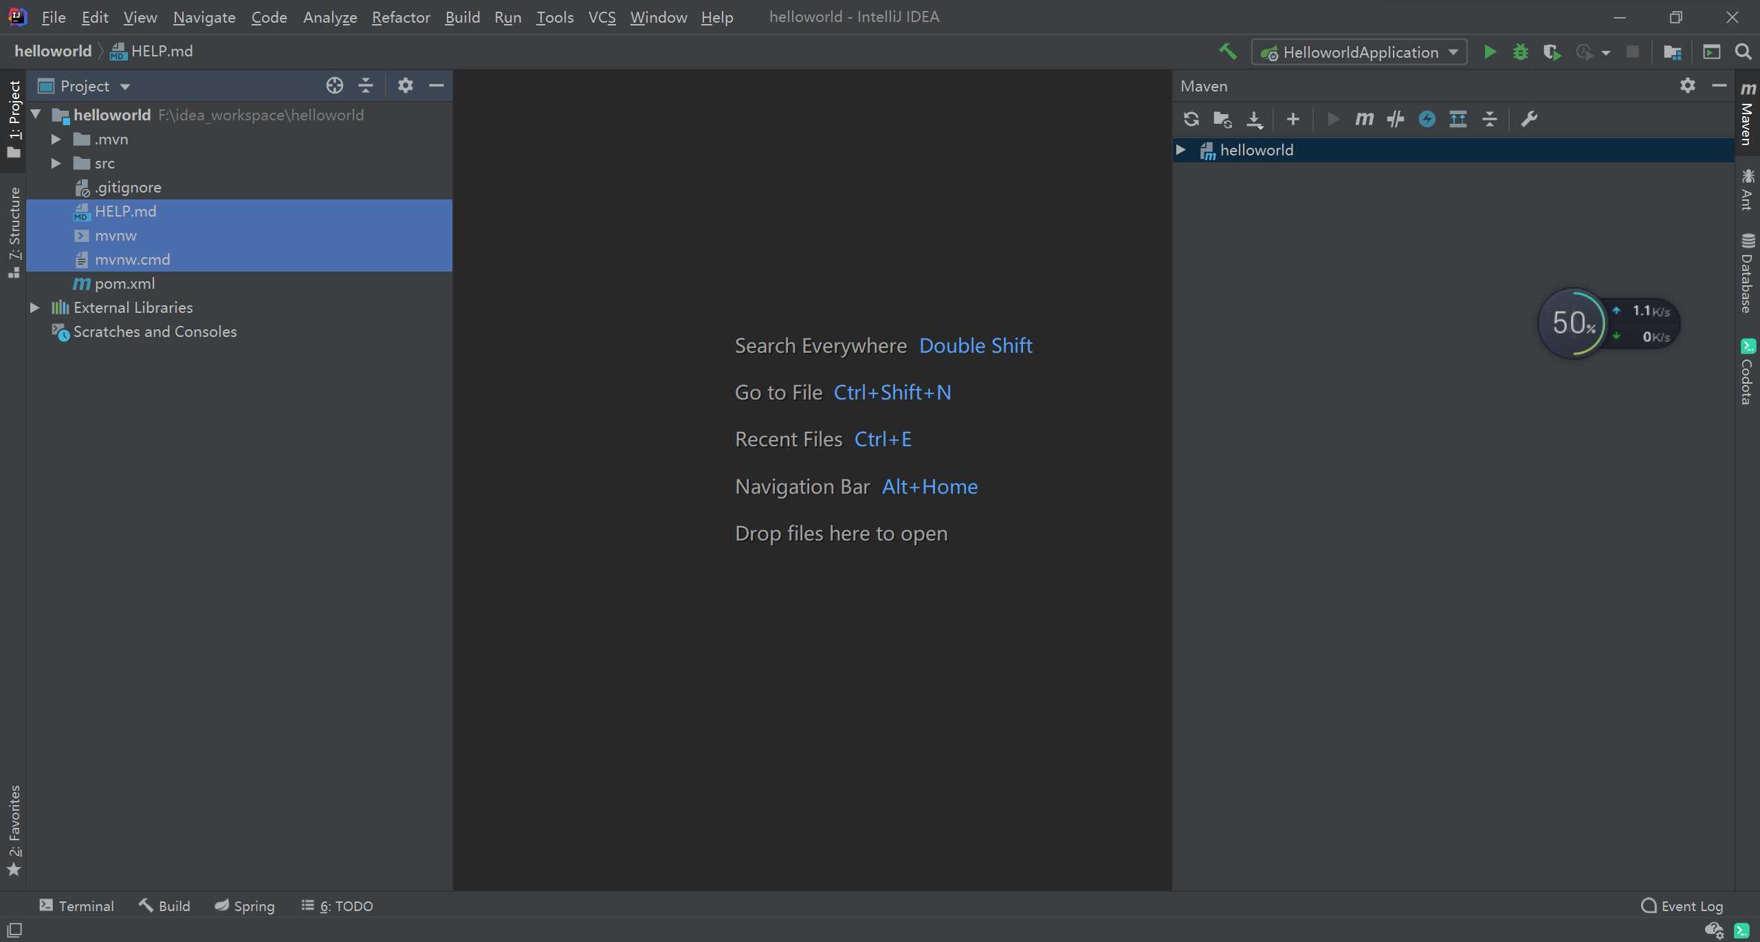The width and height of the screenshot is (1760, 942).
Task: Add Maven Projects with plus icon
Action: click(x=1293, y=119)
